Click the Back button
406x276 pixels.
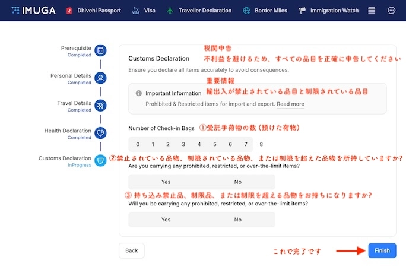[132, 250]
